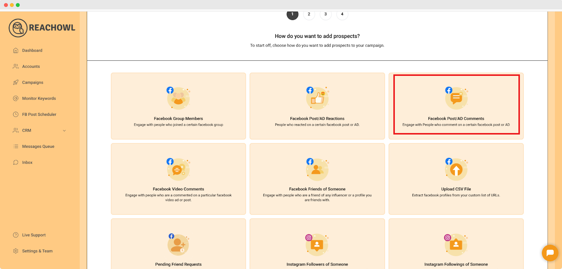The image size is (562, 269).
Task: Click the Live Support question mark icon
Action: [16, 235]
